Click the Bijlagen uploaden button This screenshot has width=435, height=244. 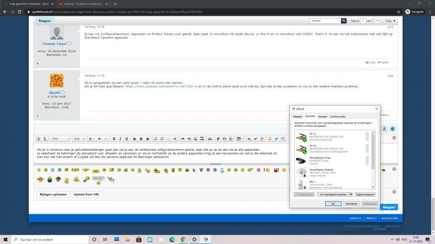click(53, 195)
